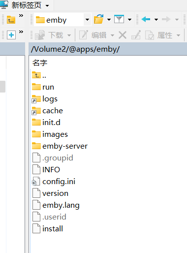Select the emby-server folder
This screenshot has height=253, width=187.
click(60, 146)
